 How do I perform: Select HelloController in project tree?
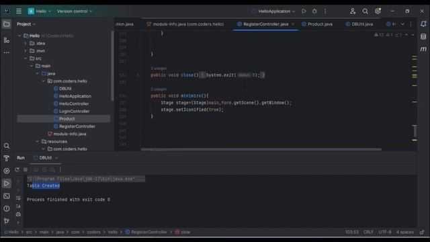tap(74, 104)
